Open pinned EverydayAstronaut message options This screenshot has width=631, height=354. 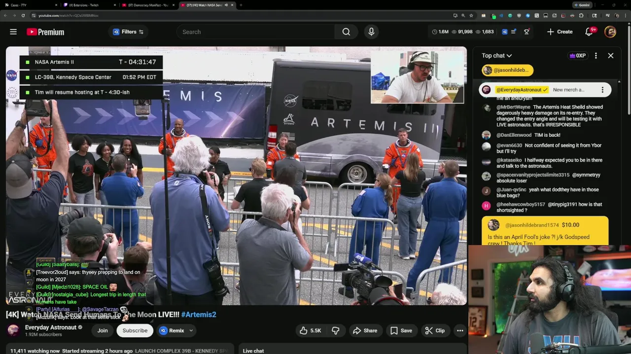point(602,90)
